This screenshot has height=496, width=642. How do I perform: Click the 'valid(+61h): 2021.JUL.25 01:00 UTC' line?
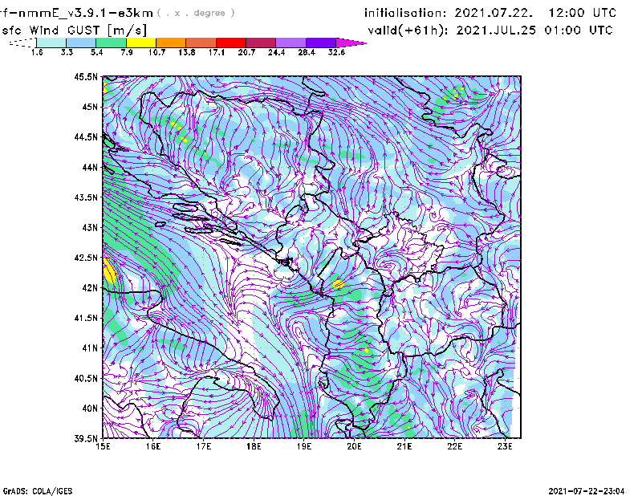pos(490,30)
